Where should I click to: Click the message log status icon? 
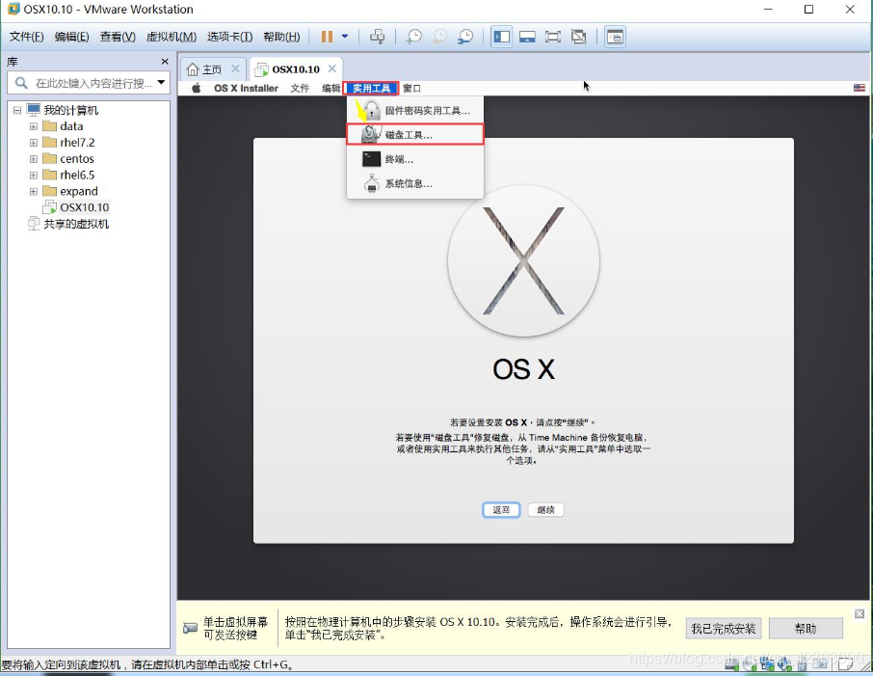coord(845,663)
